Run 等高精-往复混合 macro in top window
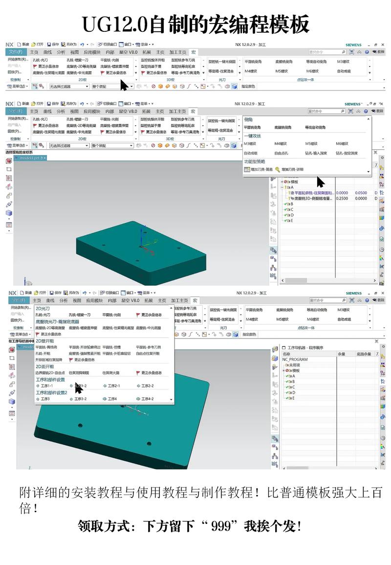The width and height of the screenshot is (391, 565). tap(221, 71)
